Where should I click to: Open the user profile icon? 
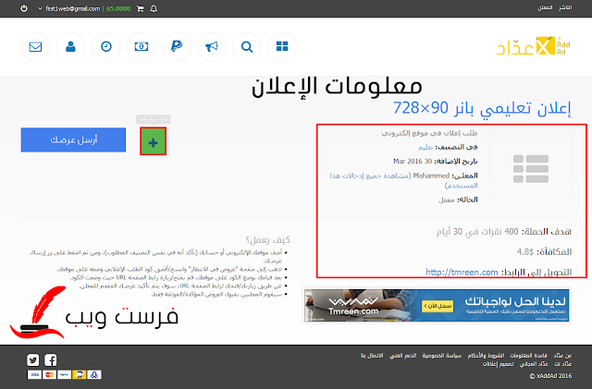point(70,47)
